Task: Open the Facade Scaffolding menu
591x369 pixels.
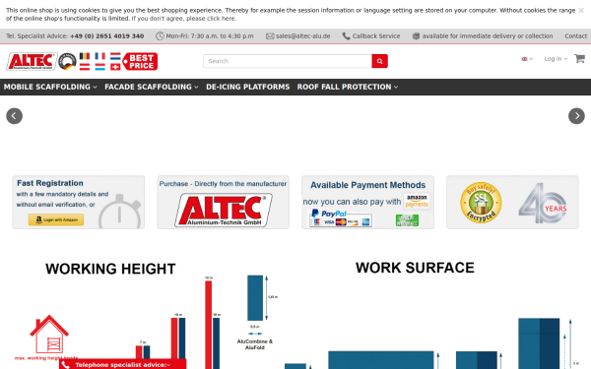Action: tap(152, 87)
